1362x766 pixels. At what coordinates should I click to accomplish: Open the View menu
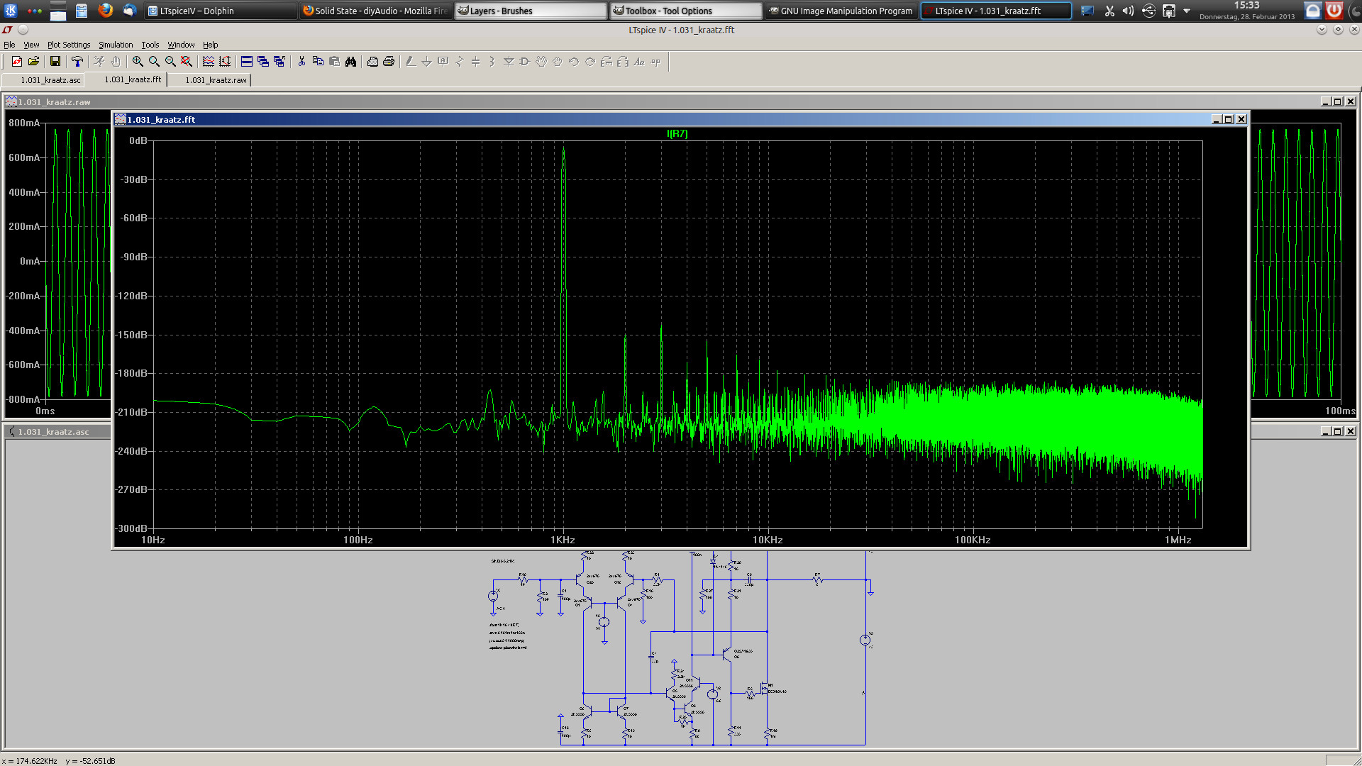coord(31,45)
